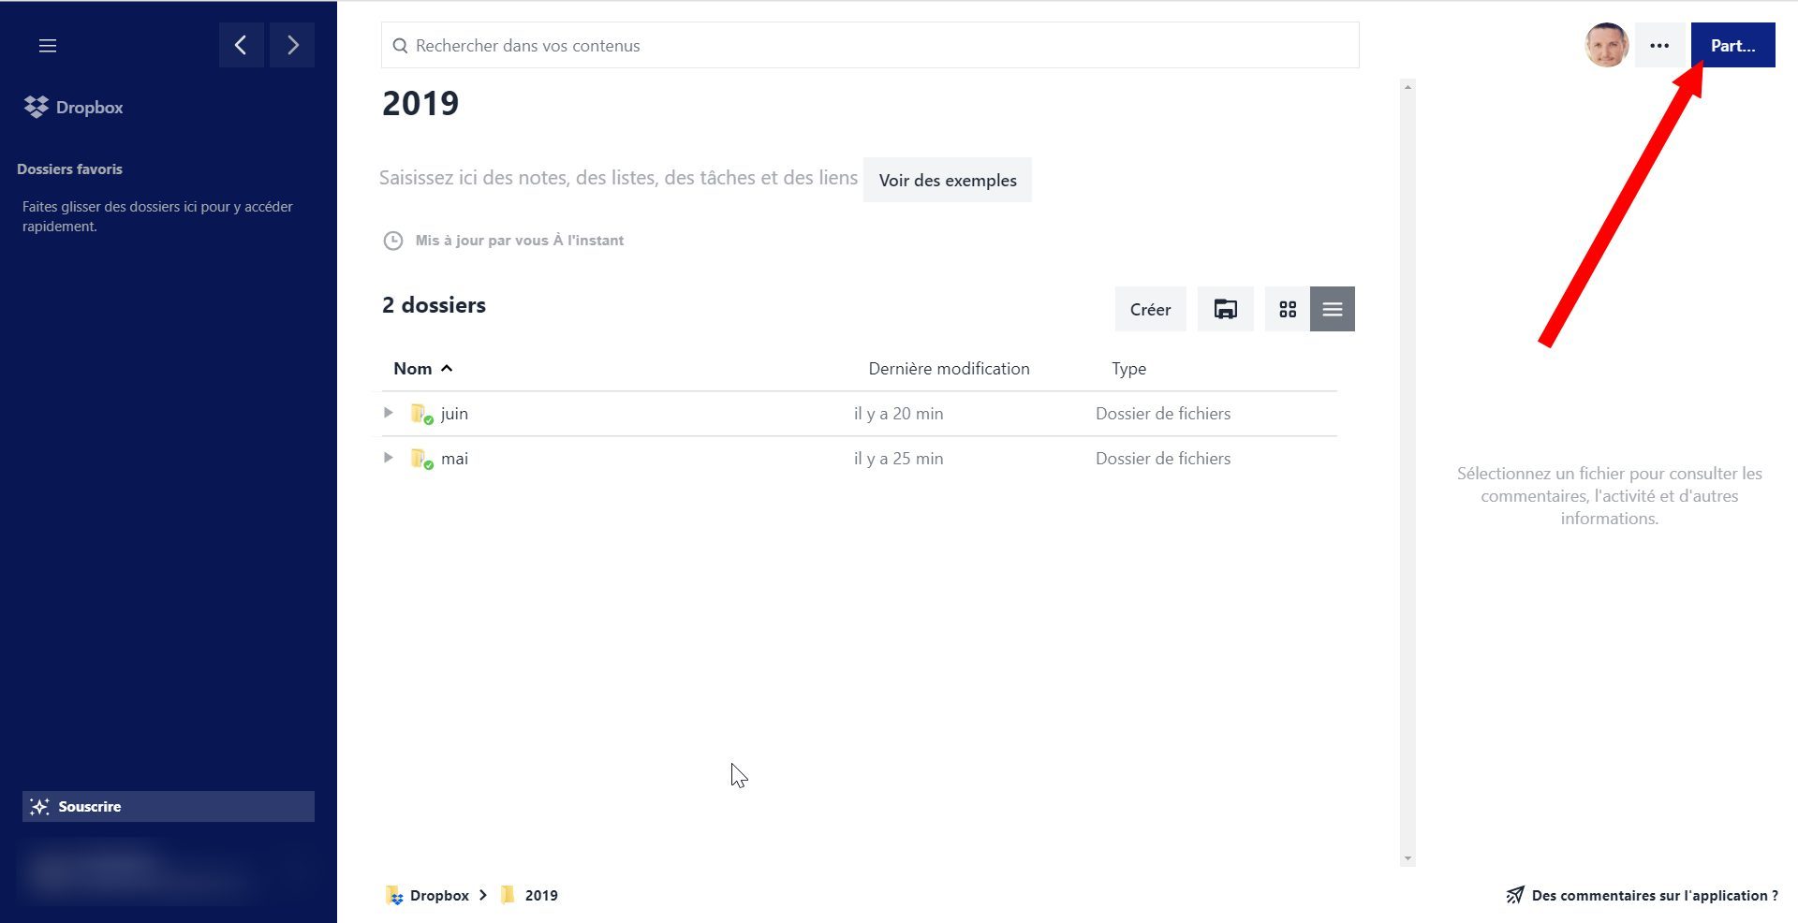Click the juin folder icon
Viewport: 1798px width, 923px height.
(421, 414)
